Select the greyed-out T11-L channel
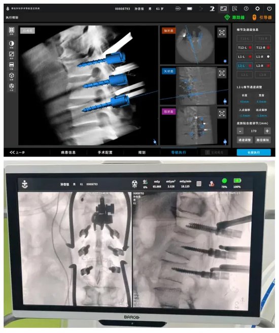 coord(245,39)
